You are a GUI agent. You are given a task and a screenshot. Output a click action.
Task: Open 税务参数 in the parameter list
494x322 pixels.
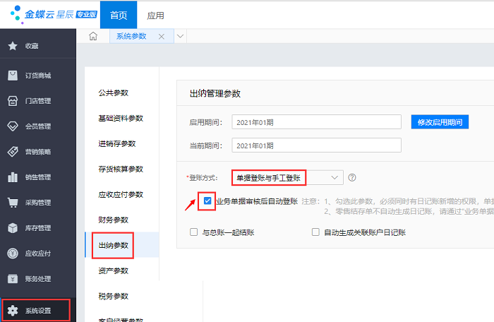click(114, 296)
